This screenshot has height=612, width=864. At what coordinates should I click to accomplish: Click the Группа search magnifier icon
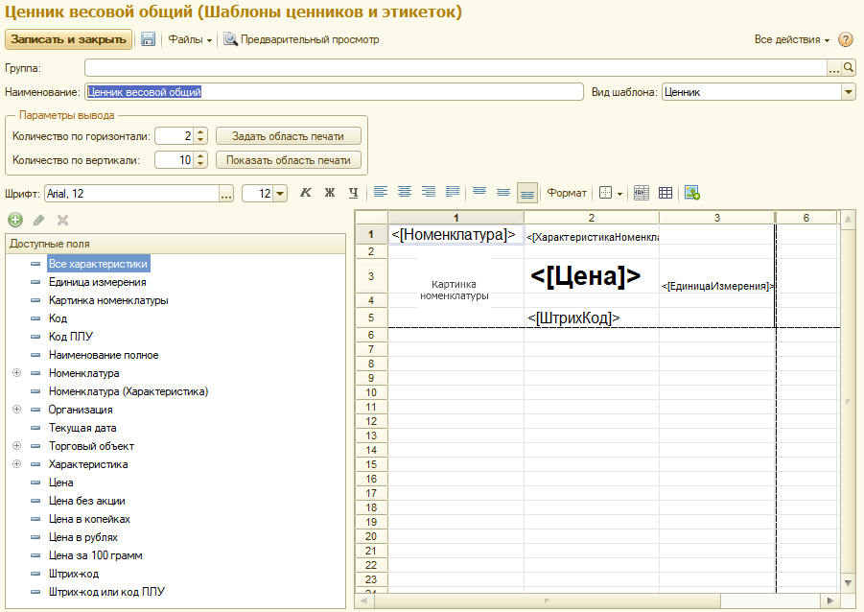(849, 68)
